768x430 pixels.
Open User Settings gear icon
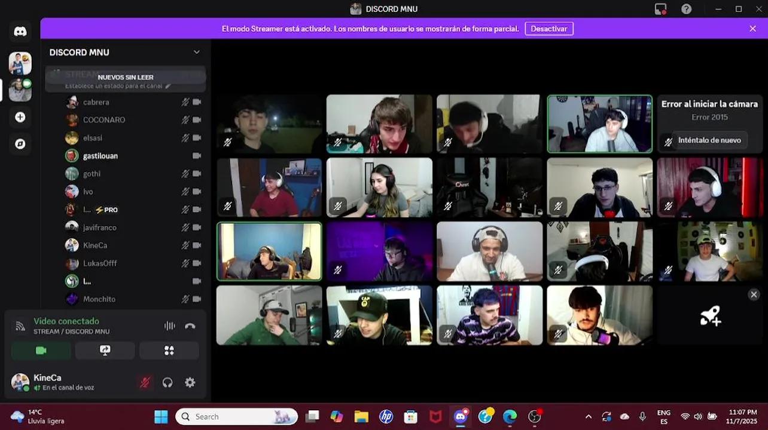point(190,383)
